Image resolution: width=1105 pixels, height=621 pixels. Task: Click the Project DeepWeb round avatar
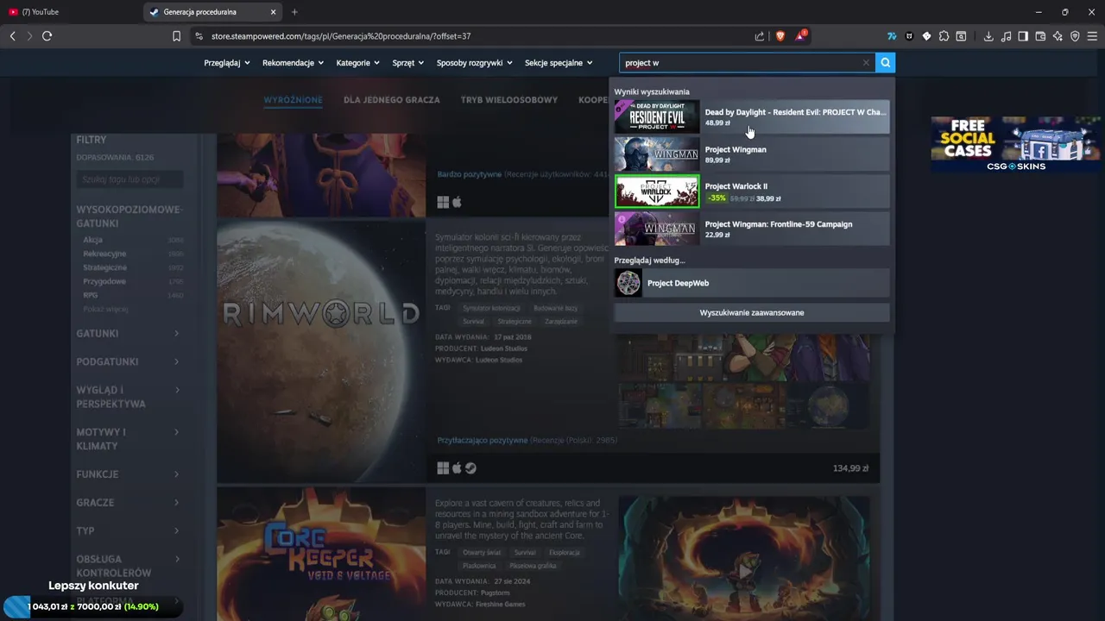pos(629,283)
